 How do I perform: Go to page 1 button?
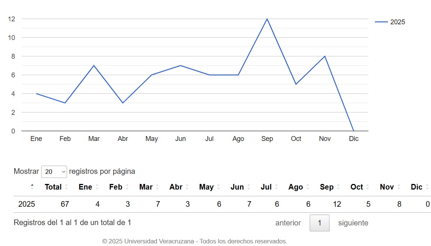point(319,223)
